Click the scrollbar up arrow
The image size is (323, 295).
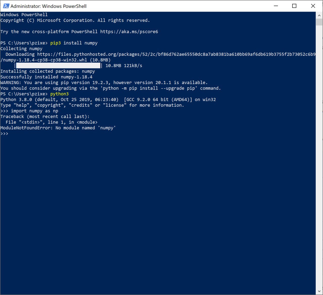coord(319,15)
